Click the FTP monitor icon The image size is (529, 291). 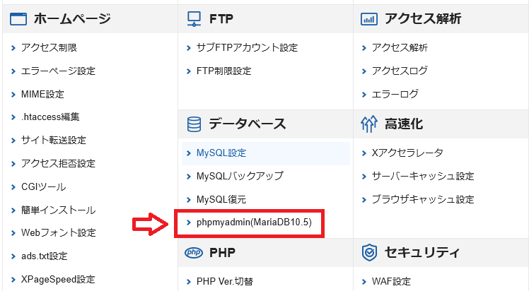194,19
